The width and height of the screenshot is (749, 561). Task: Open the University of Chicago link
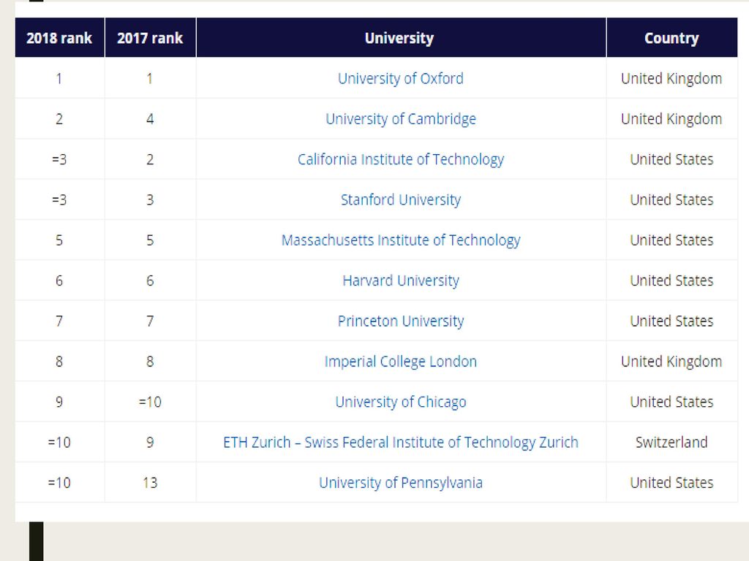pos(400,402)
